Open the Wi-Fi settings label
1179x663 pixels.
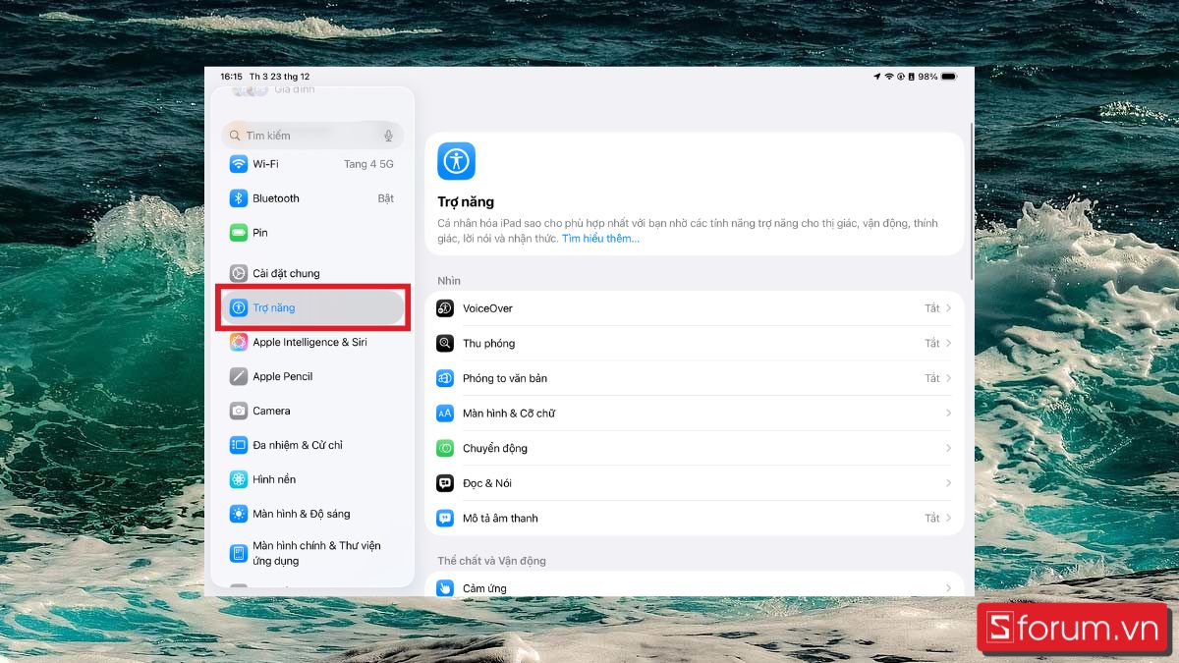coord(265,164)
